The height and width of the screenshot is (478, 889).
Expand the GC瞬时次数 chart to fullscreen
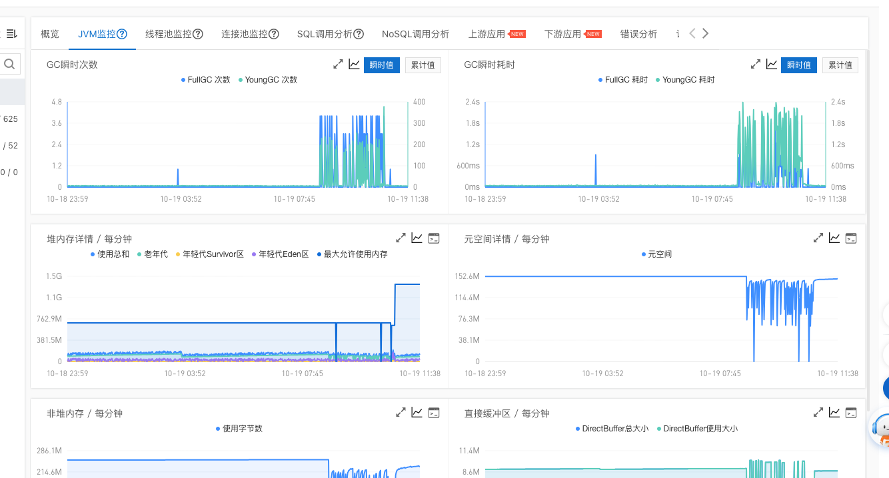click(339, 65)
